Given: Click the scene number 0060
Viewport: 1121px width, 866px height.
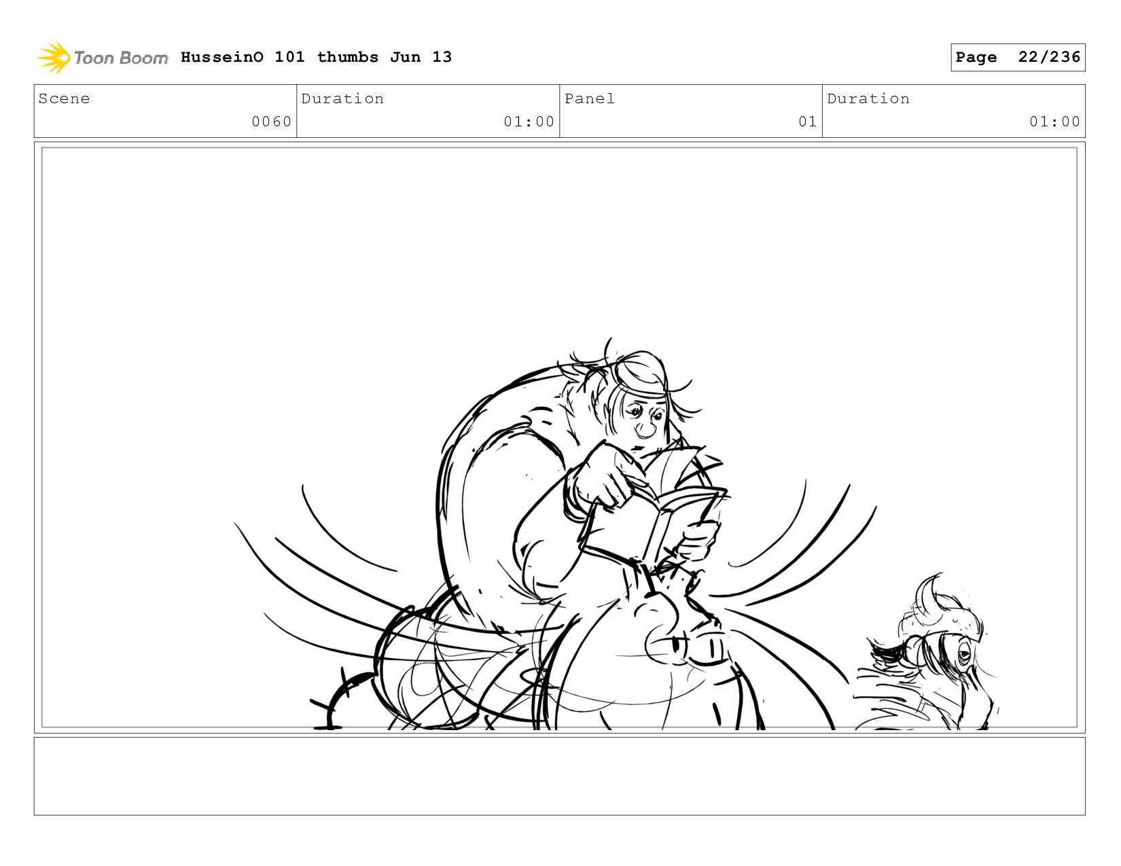Looking at the screenshot, I should point(272,122).
